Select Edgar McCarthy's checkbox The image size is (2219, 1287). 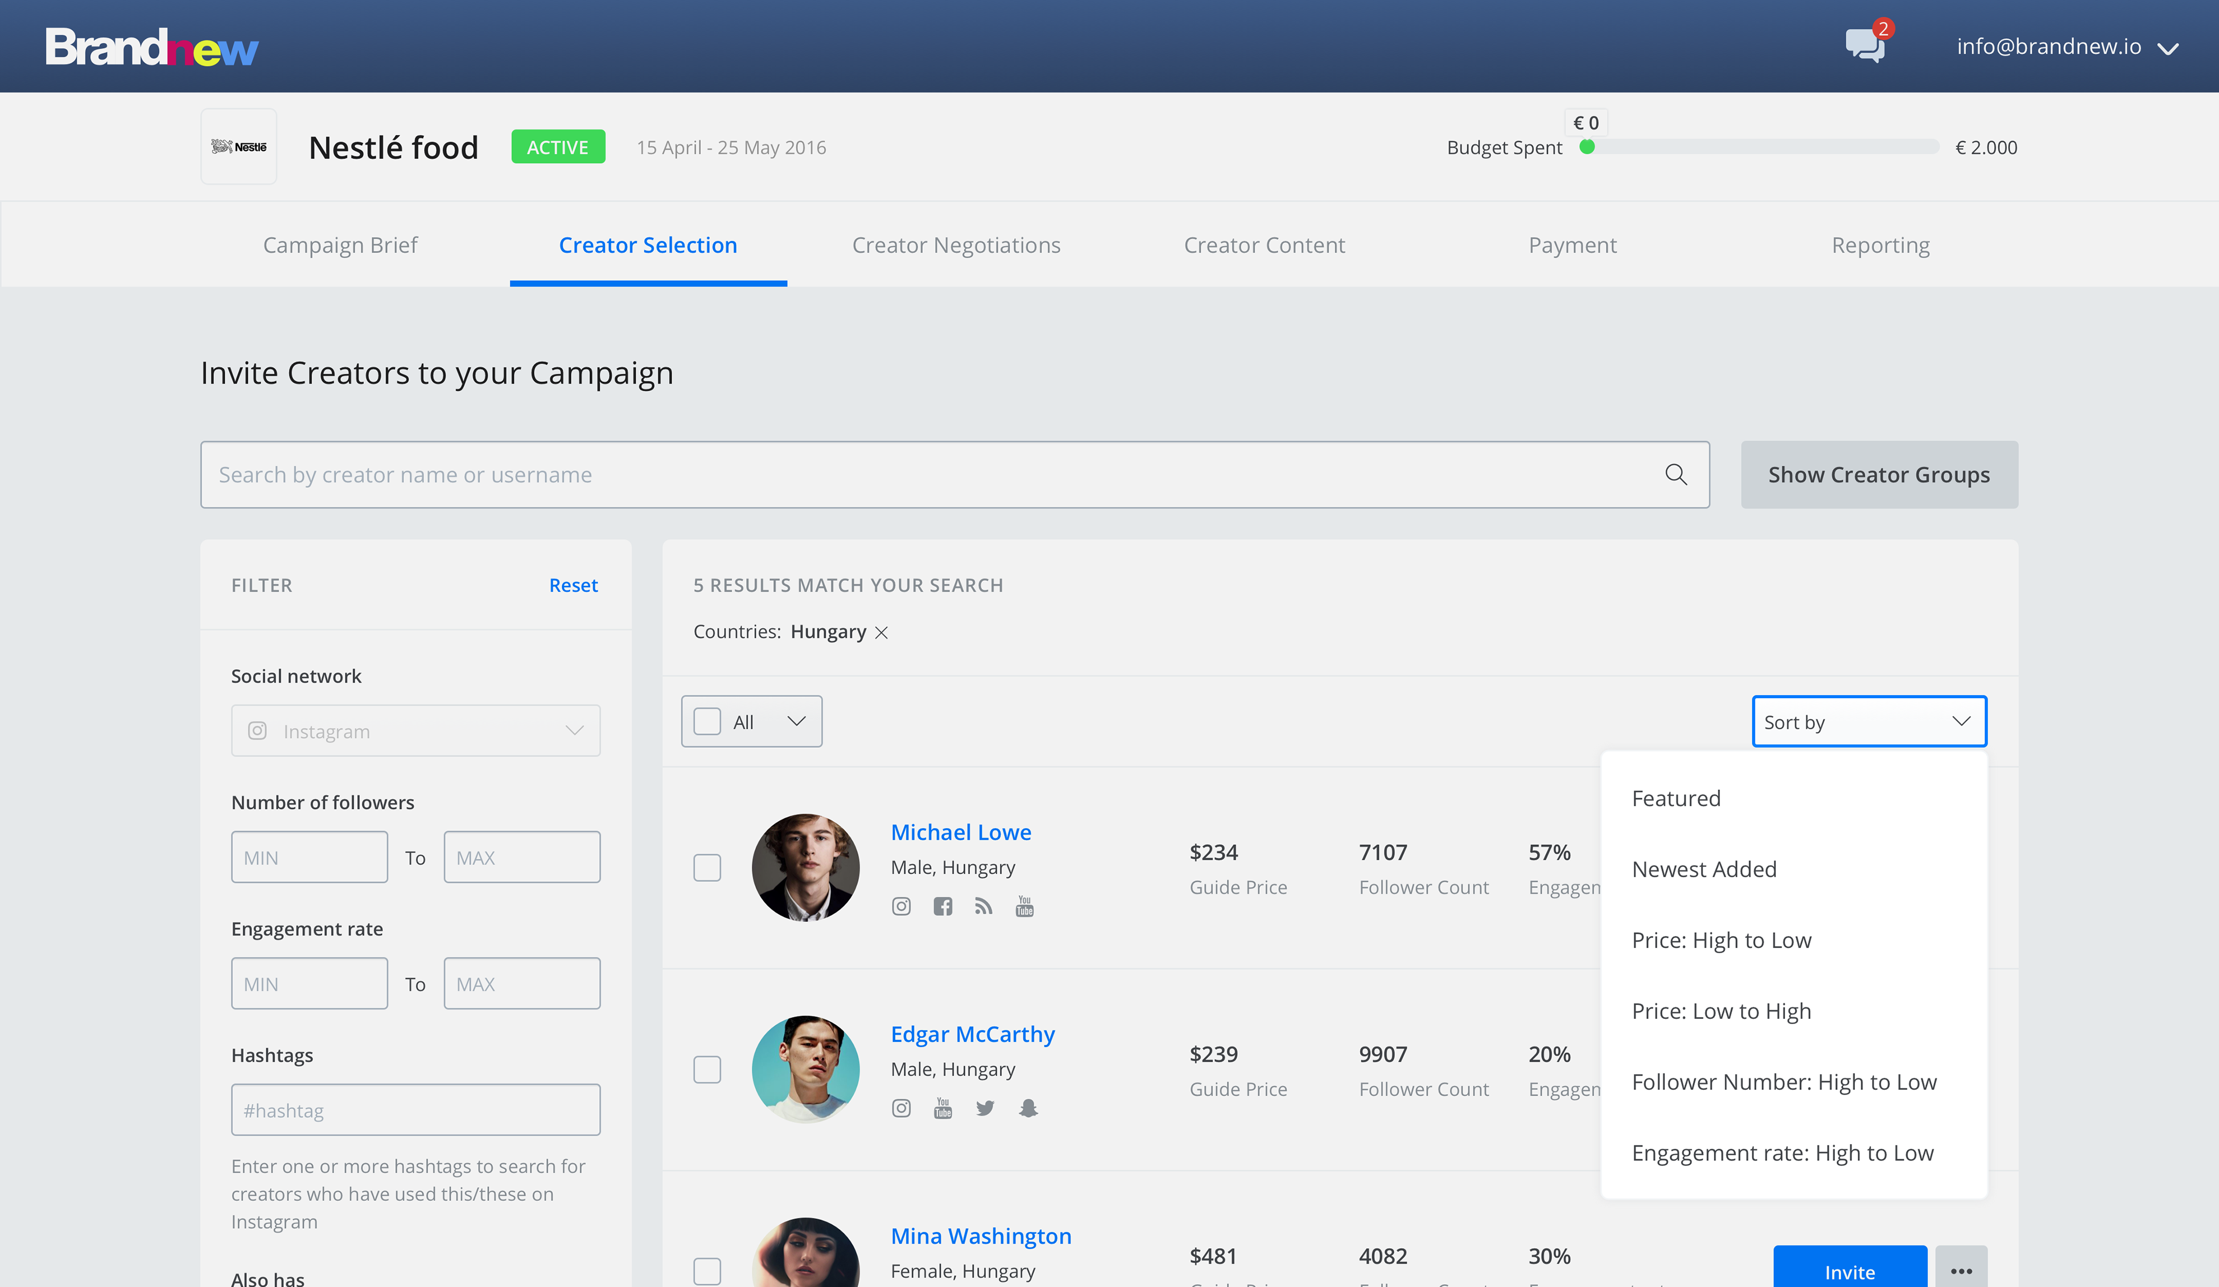pyautogui.click(x=707, y=1069)
